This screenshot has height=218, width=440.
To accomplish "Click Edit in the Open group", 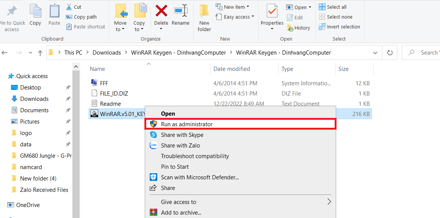I will pos(295,17).
